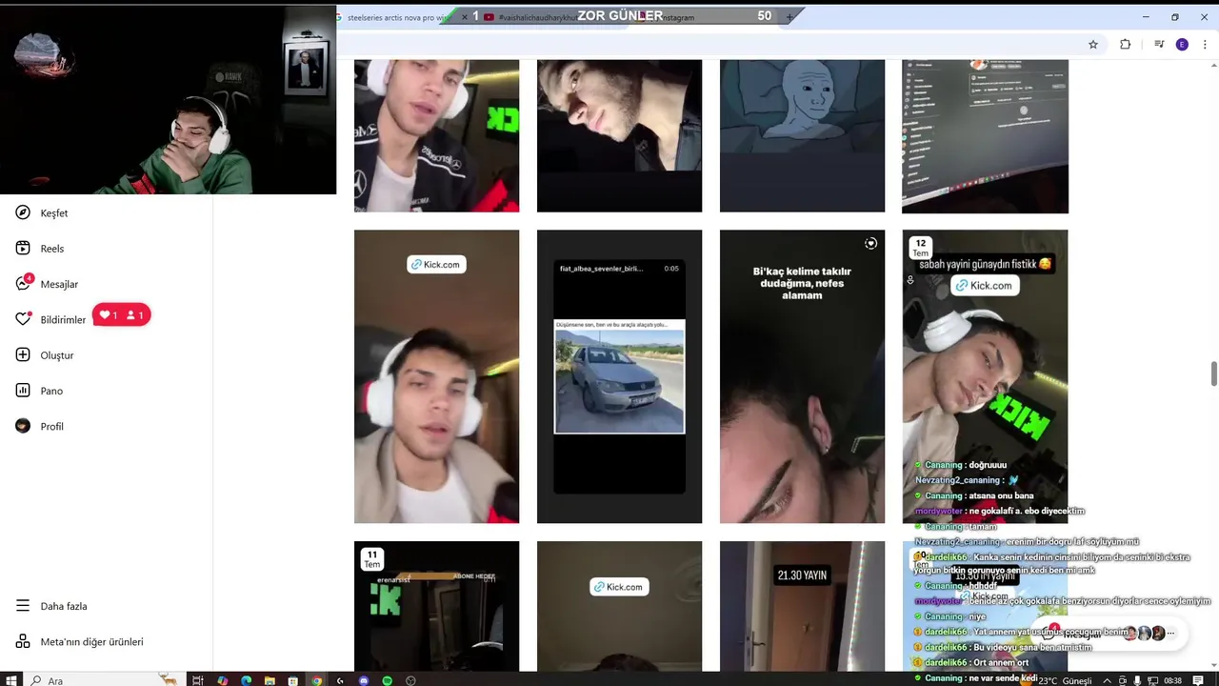
Task: Open the 21.30 YAYIN story thumbnail
Action: [802, 606]
